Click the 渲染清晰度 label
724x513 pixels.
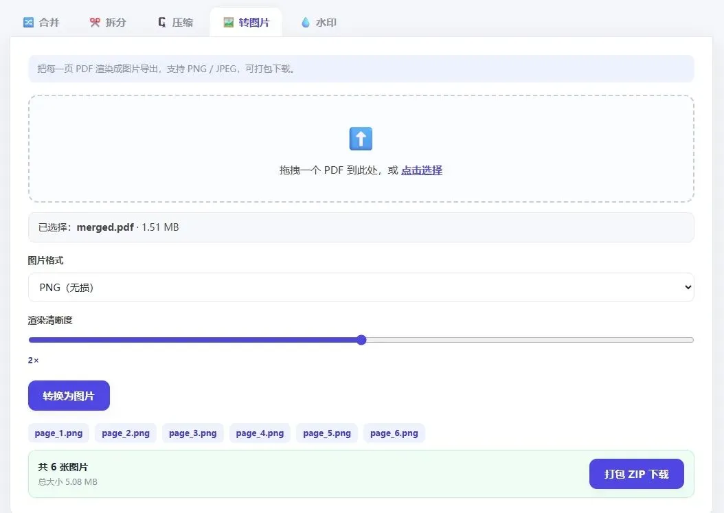[50, 320]
